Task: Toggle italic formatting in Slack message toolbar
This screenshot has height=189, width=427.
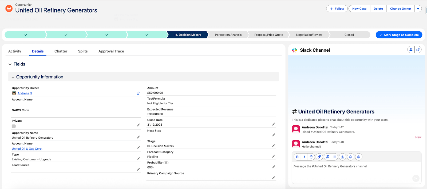Action: (x=304, y=157)
